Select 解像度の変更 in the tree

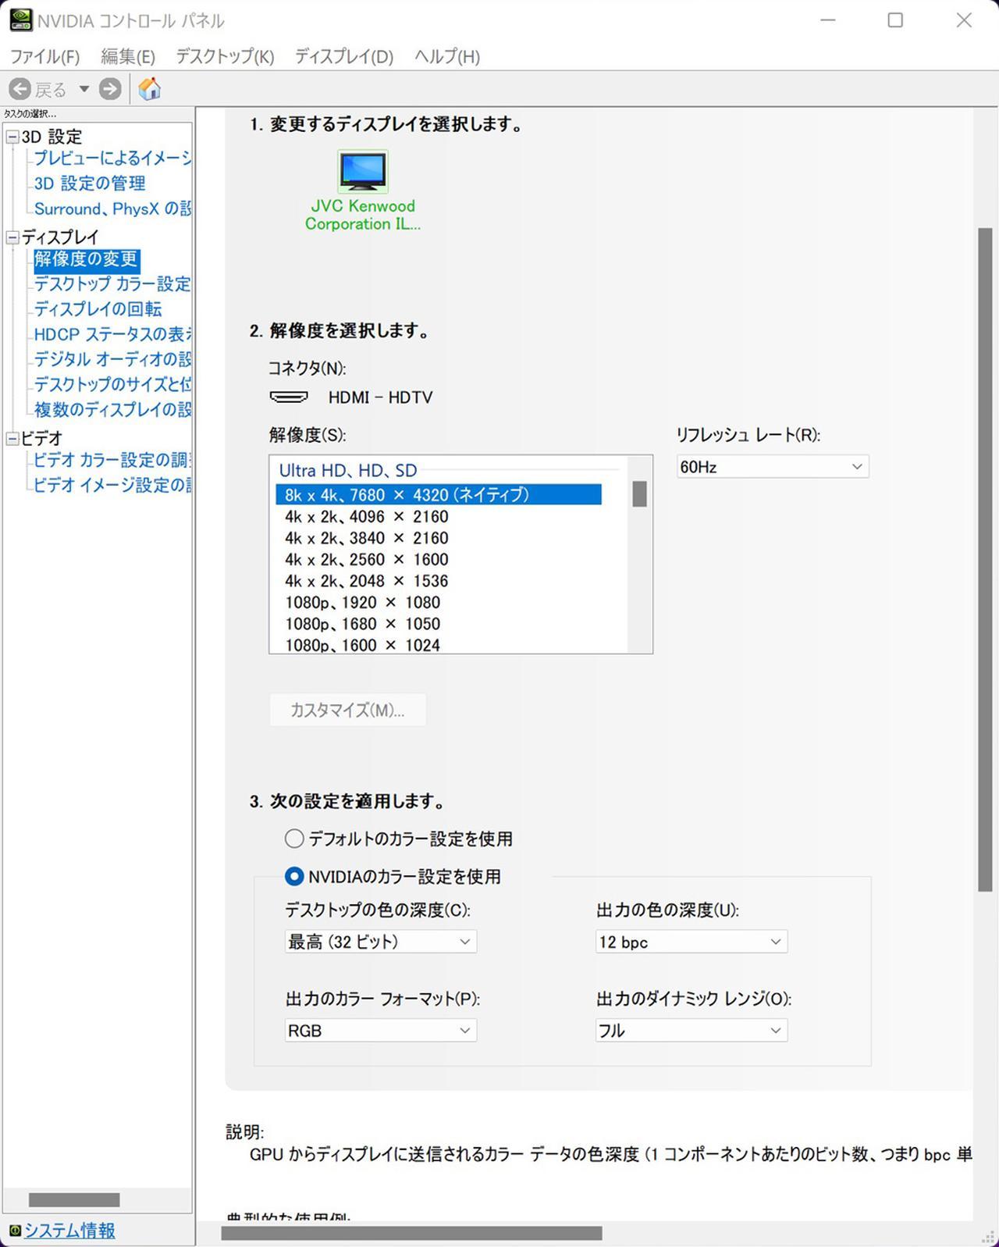86,259
